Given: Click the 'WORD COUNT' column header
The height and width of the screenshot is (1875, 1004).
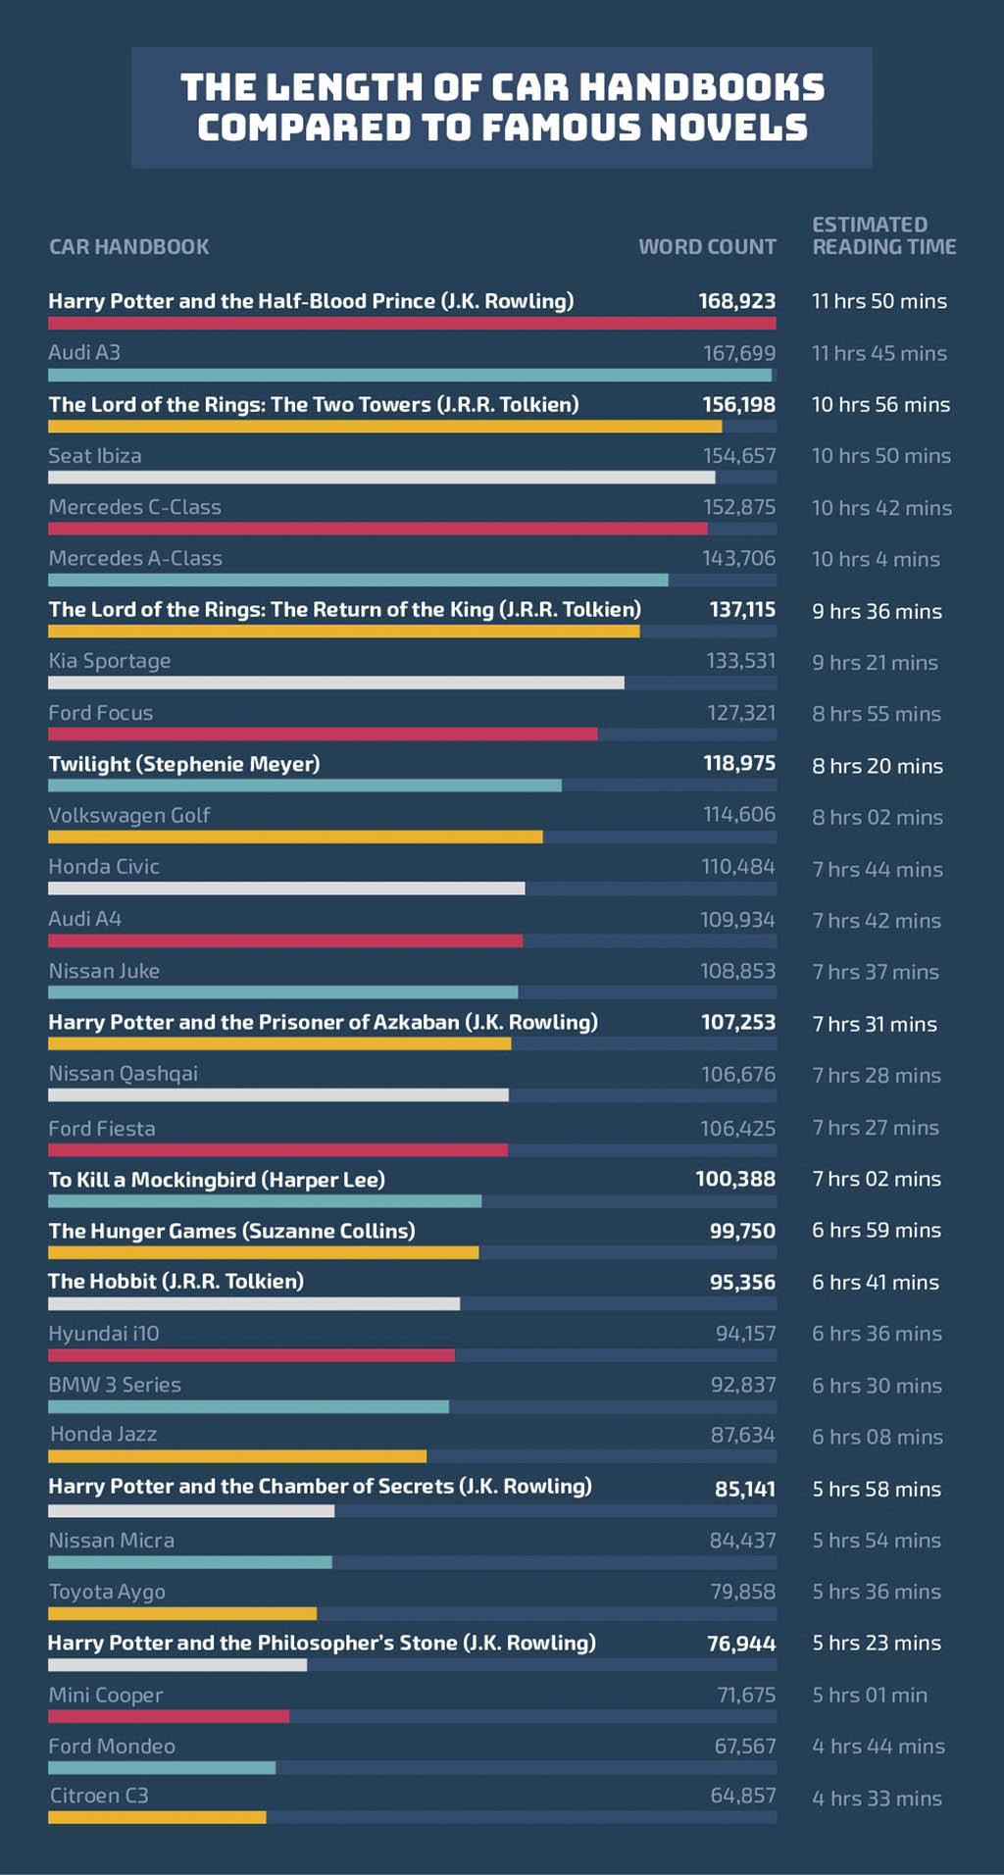Looking at the screenshot, I should (x=707, y=247).
